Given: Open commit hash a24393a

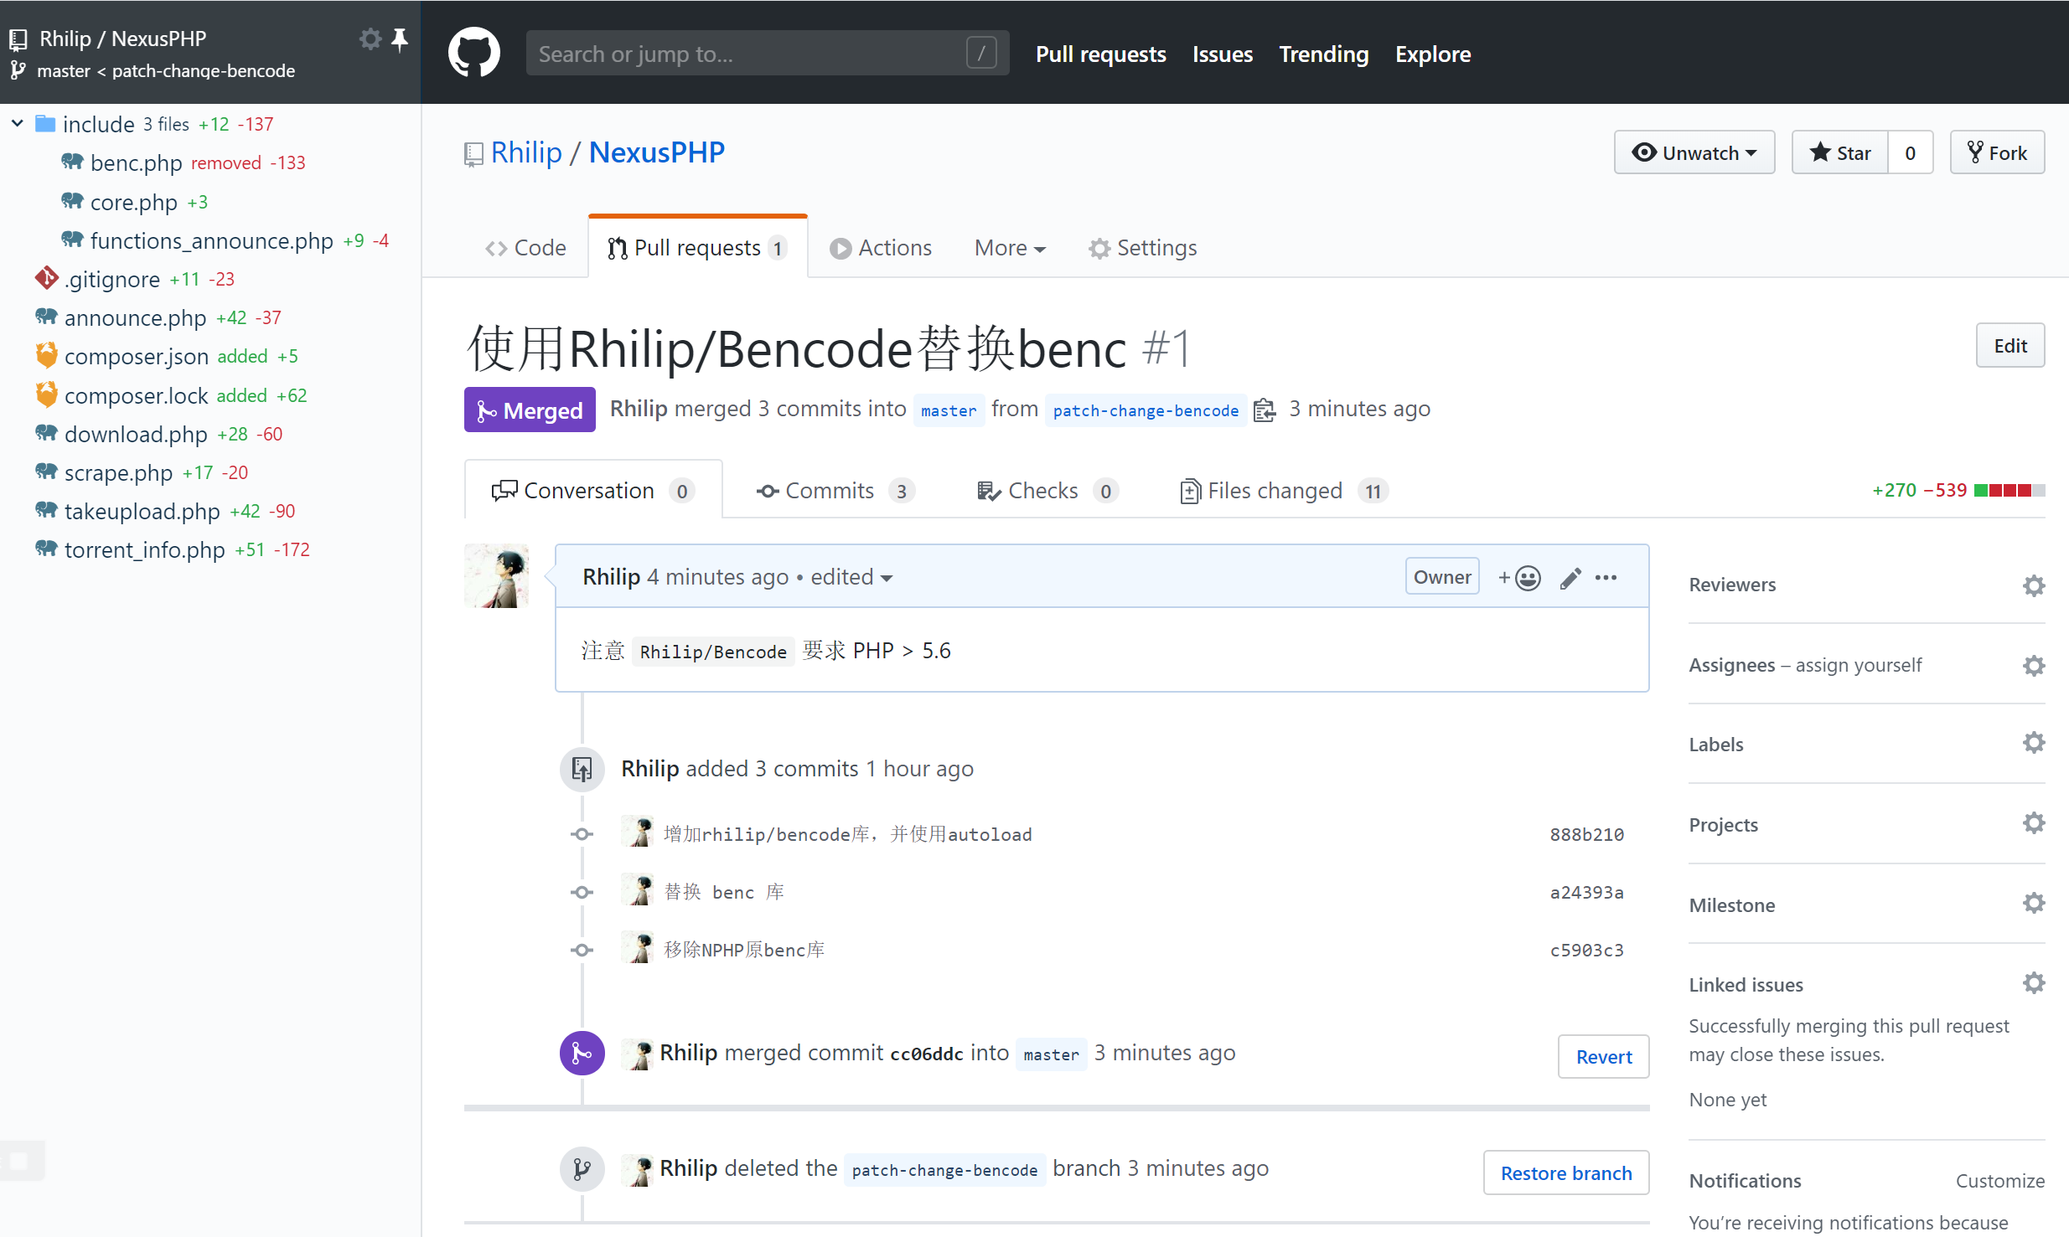Looking at the screenshot, I should pyautogui.click(x=1586, y=892).
